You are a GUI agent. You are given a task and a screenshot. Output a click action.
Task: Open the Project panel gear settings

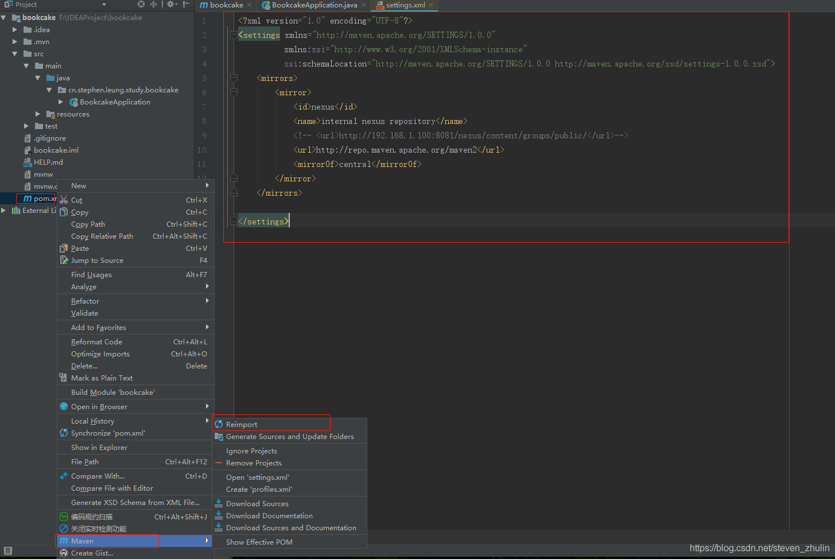click(x=171, y=5)
